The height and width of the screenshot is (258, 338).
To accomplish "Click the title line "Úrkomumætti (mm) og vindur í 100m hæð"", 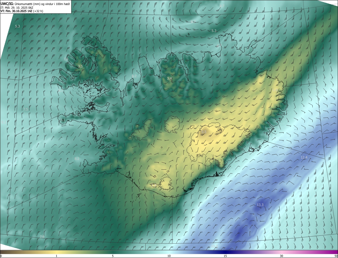I will pos(43,3).
